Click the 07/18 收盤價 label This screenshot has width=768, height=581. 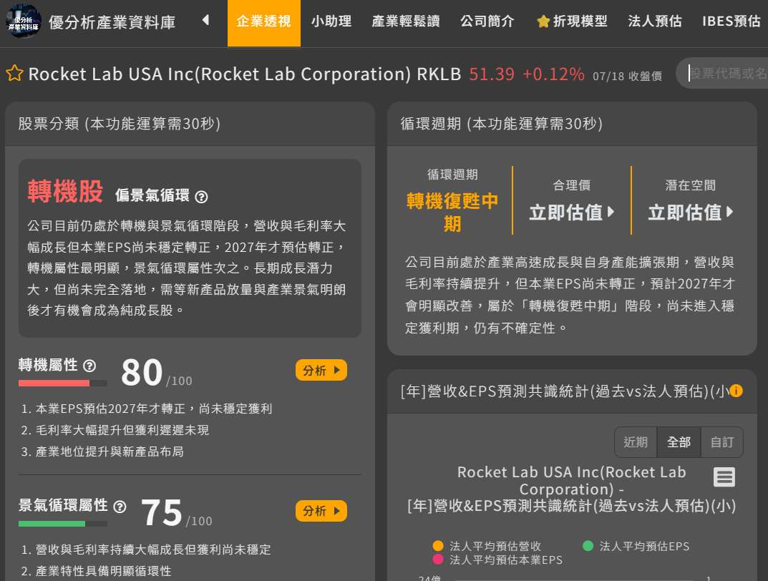click(627, 77)
